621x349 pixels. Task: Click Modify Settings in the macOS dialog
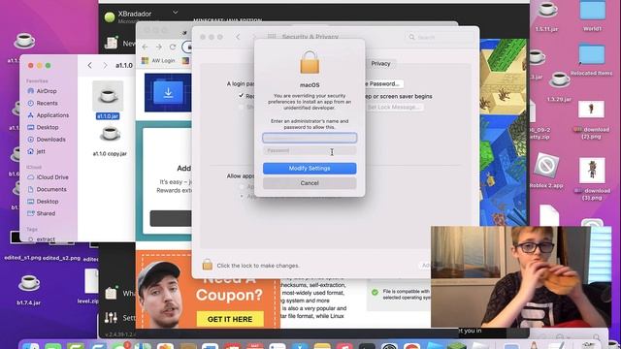(310, 168)
